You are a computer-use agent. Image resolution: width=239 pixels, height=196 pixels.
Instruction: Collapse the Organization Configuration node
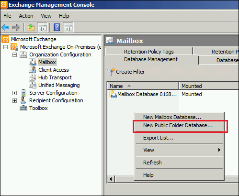[14, 54]
